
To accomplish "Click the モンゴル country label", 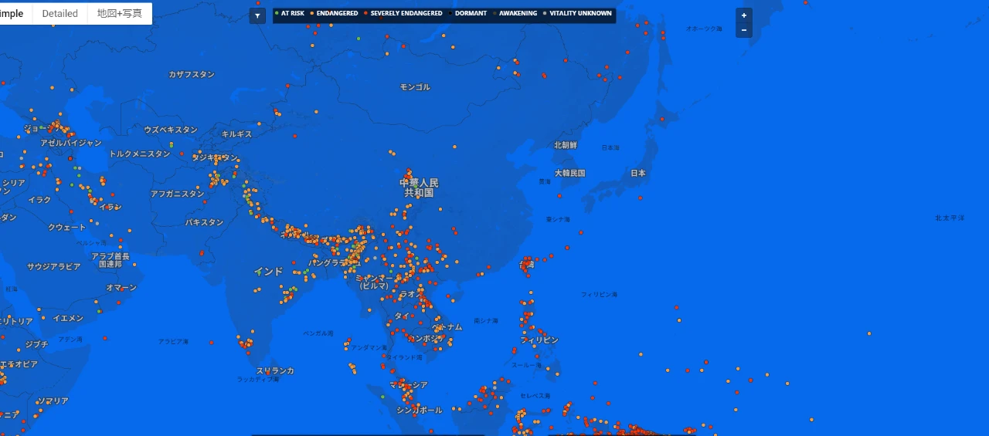I will [x=415, y=88].
